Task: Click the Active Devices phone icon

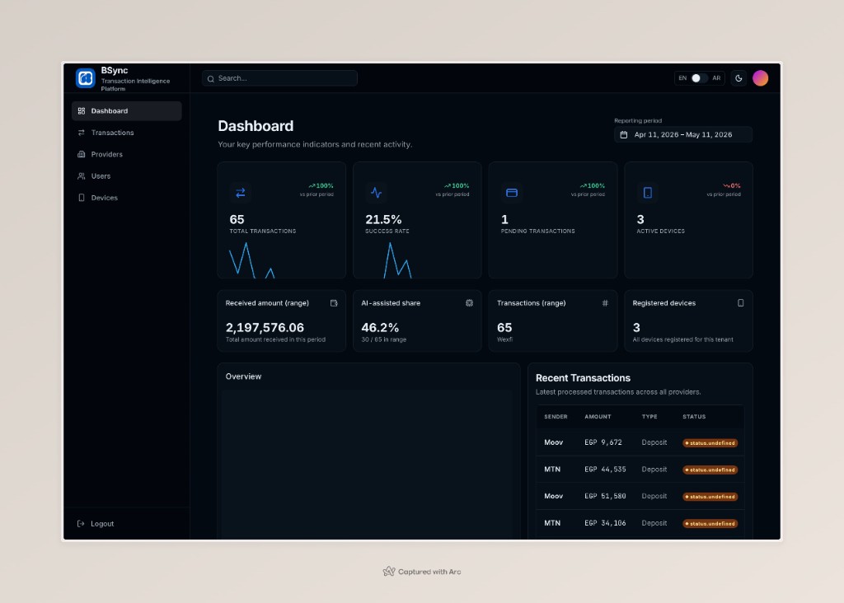Action: [x=648, y=193]
